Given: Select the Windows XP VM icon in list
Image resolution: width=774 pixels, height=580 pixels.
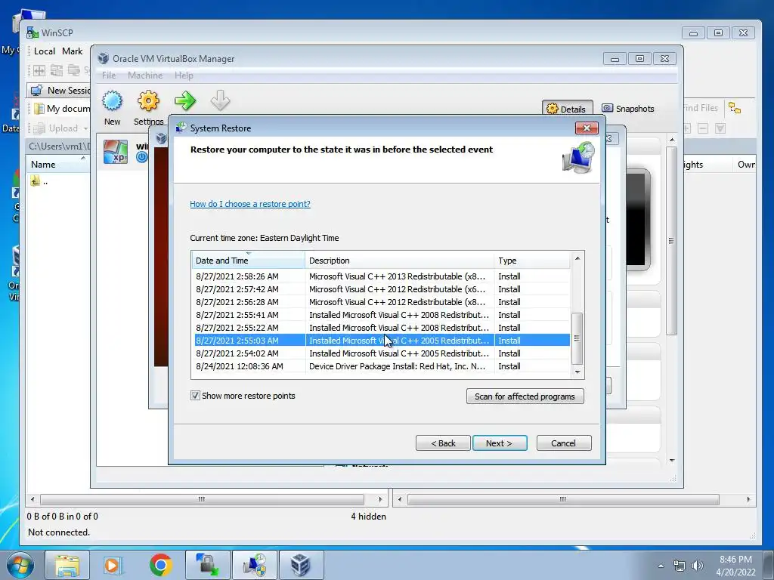Looking at the screenshot, I should coord(115,151).
